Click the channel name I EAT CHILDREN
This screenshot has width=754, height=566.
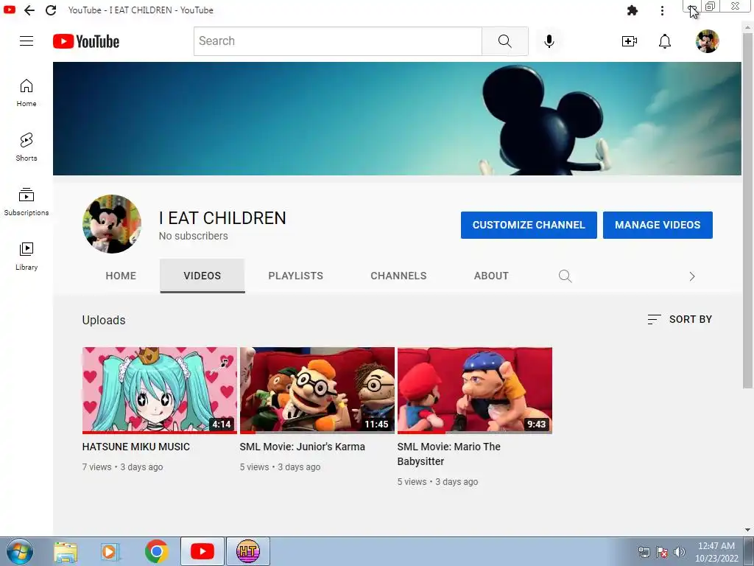[222, 218]
